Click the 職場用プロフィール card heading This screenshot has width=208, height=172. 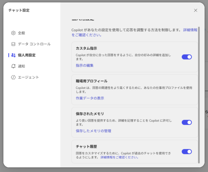point(92,81)
